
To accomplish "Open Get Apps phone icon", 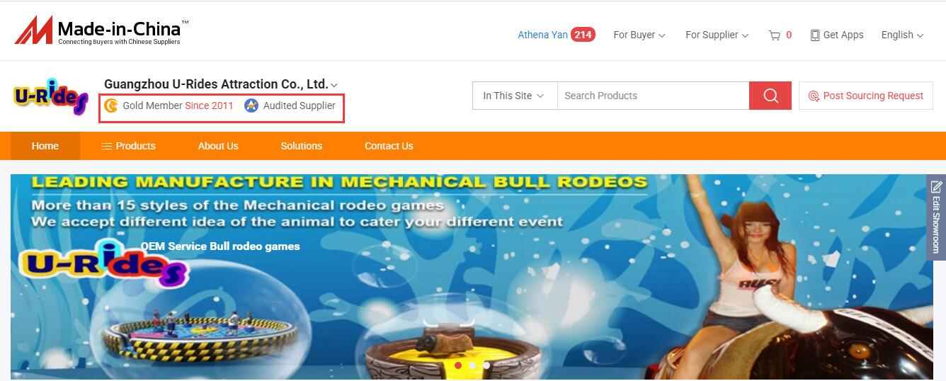I will [x=815, y=35].
